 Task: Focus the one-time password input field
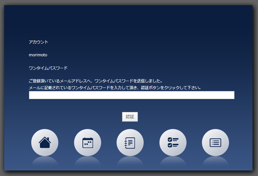[x=131, y=95]
